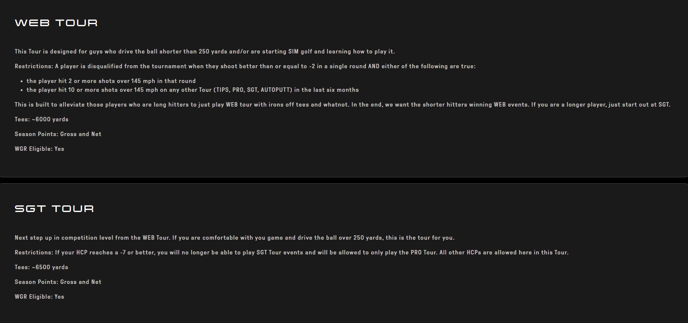Click Season Points line in SGT Tour section
Image resolution: width=688 pixels, height=323 pixels.
[58, 282]
